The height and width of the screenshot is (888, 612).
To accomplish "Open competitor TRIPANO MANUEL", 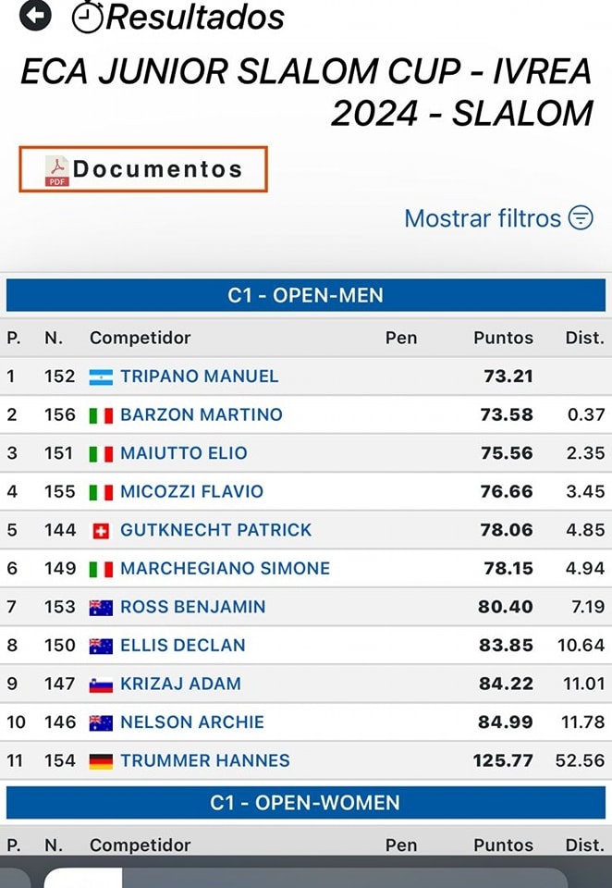I will coord(200,376).
